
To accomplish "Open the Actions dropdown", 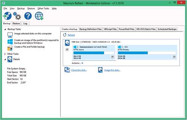I will click(x=77, y=63).
